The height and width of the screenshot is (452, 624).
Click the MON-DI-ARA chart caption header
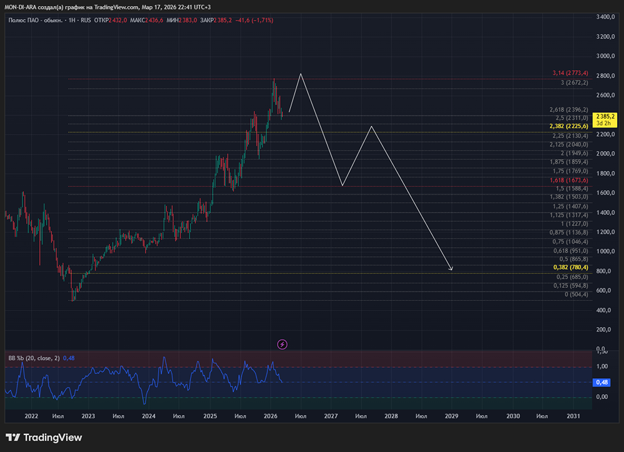click(x=107, y=7)
